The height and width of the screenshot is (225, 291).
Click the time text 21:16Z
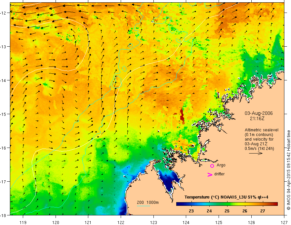[257, 118]
